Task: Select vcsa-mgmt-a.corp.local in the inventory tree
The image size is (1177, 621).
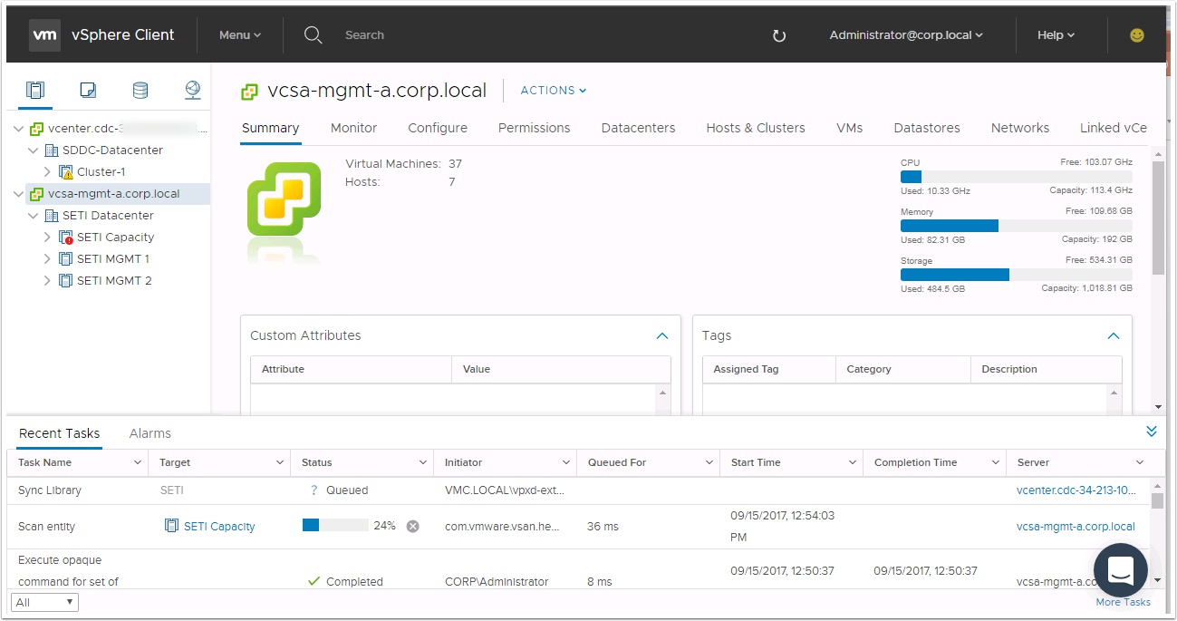Action: tap(113, 194)
